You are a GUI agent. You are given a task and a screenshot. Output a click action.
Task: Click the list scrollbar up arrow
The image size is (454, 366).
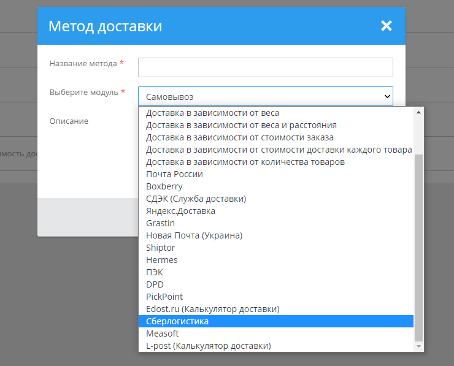[x=419, y=112]
